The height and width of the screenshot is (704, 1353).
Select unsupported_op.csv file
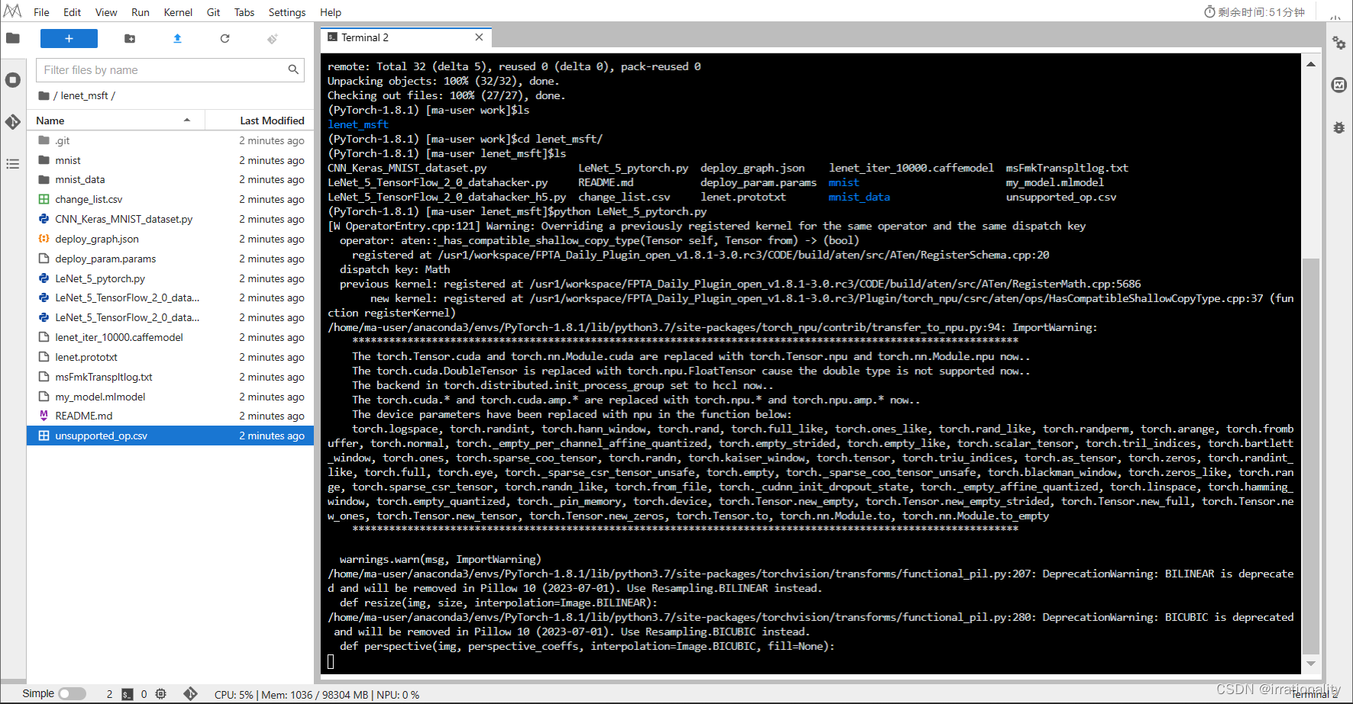(x=170, y=436)
